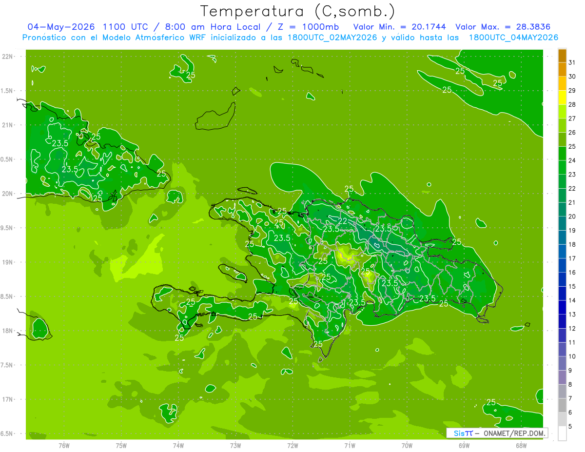
Task: Click the 72W longitude axis label
Action: point(292,445)
